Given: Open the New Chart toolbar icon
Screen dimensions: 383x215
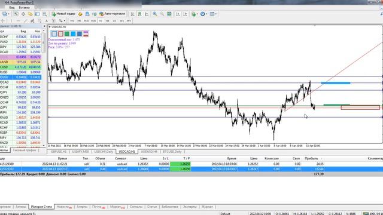Looking at the screenshot, I should pyautogui.click(x=5, y=14).
